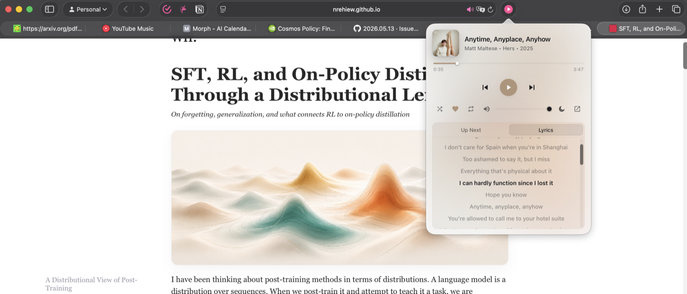Skip to the previous track

[485, 87]
